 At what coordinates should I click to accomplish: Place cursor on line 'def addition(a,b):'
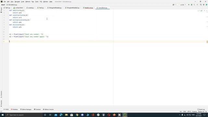point(17,10)
